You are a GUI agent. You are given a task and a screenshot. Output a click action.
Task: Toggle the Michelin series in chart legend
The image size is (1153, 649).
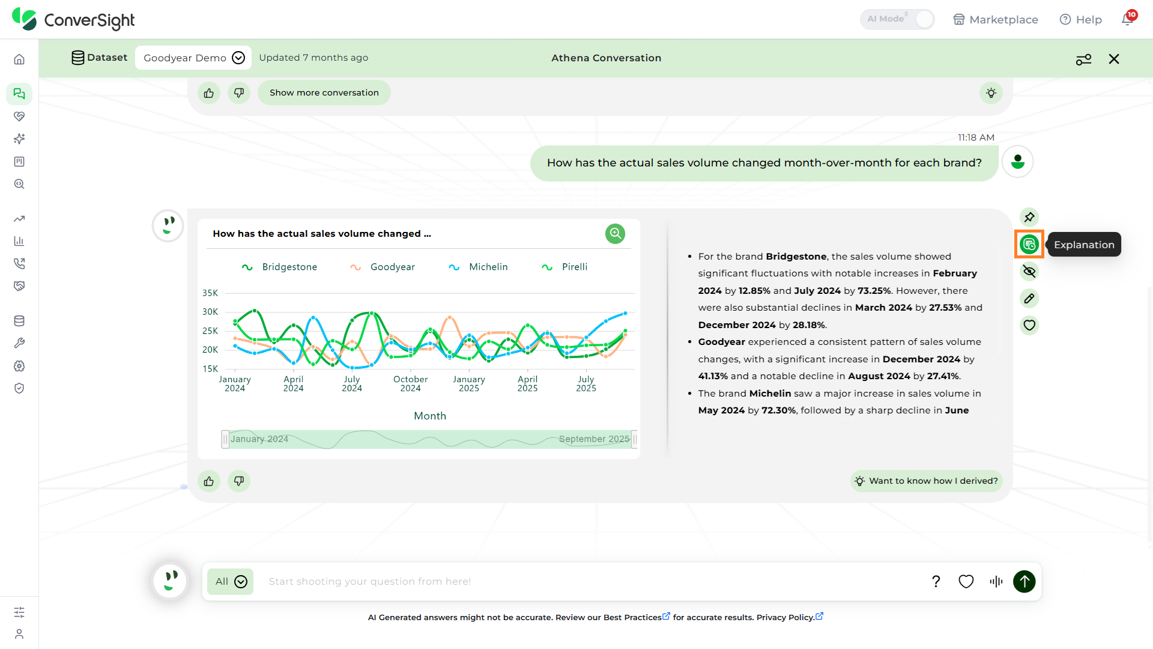point(478,267)
